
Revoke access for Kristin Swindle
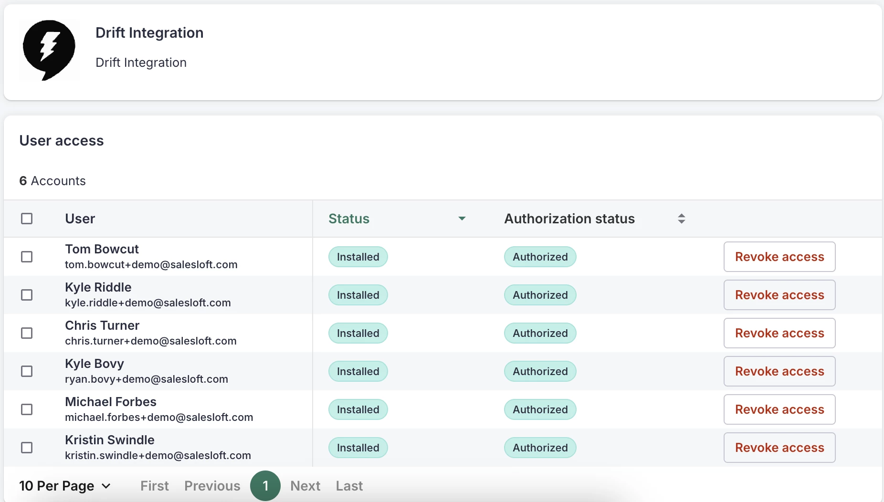[x=779, y=448]
